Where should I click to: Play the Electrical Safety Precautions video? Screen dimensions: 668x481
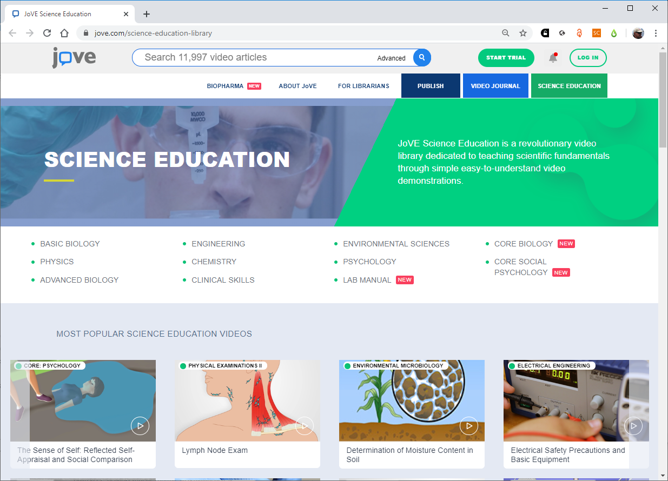point(633,426)
